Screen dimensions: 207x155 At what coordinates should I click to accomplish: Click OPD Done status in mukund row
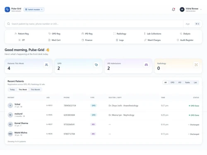194,115
